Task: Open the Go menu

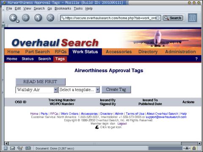Action: click(49, 8)
